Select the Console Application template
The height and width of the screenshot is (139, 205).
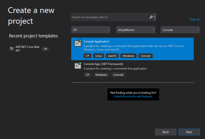tap(133, 46)
